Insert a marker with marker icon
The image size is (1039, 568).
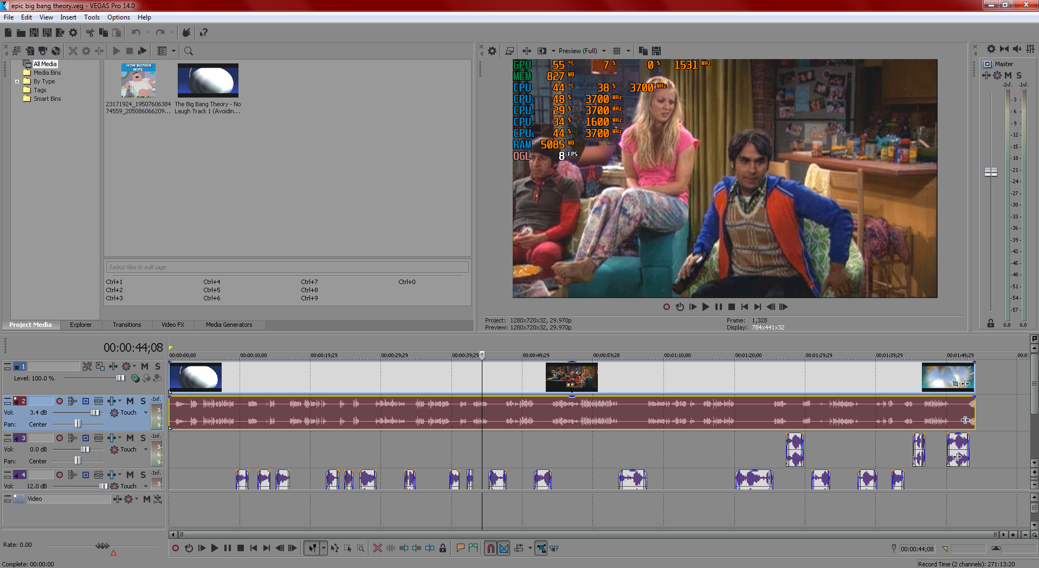[x=460, y=548]
